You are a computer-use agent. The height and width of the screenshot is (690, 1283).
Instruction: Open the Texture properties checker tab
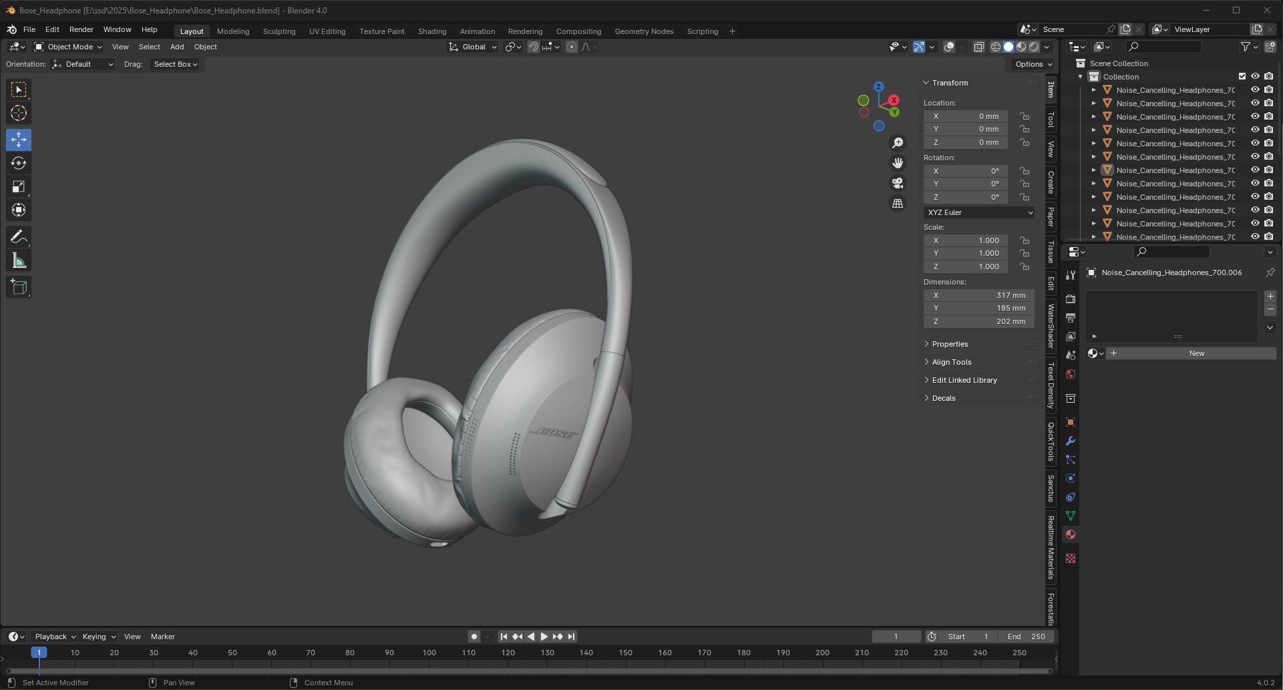(1071, 558)
